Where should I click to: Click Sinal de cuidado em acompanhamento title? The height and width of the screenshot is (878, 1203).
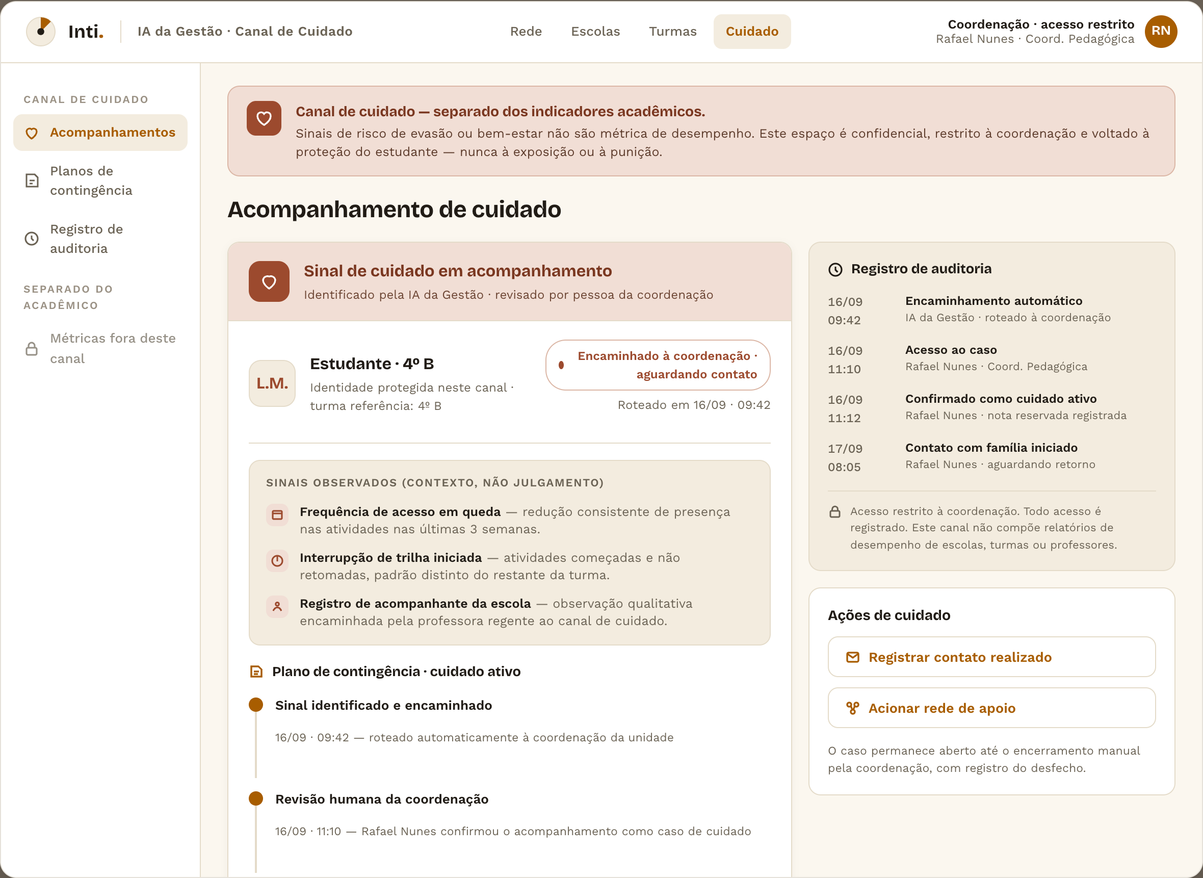[458, 271]
